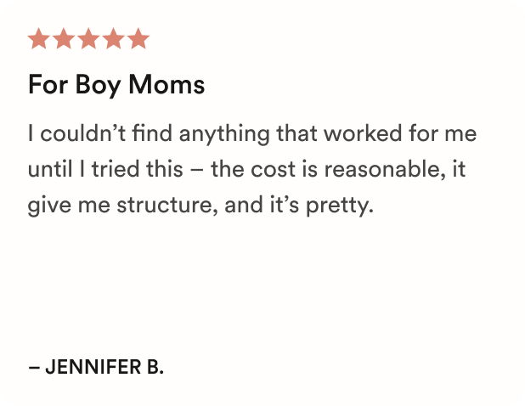This screenshot has width=525, height=406.
Task: Choose the middle third rating star
Action: point(88,38)
